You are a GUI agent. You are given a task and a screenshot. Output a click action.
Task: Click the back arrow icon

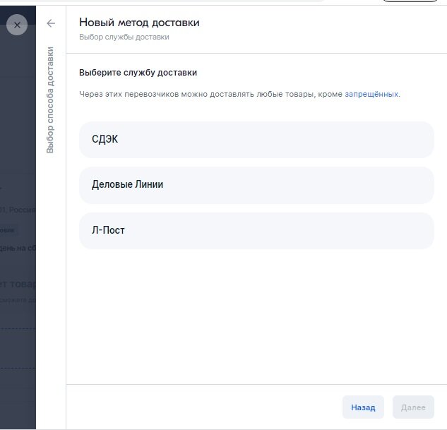pos(51,23)
